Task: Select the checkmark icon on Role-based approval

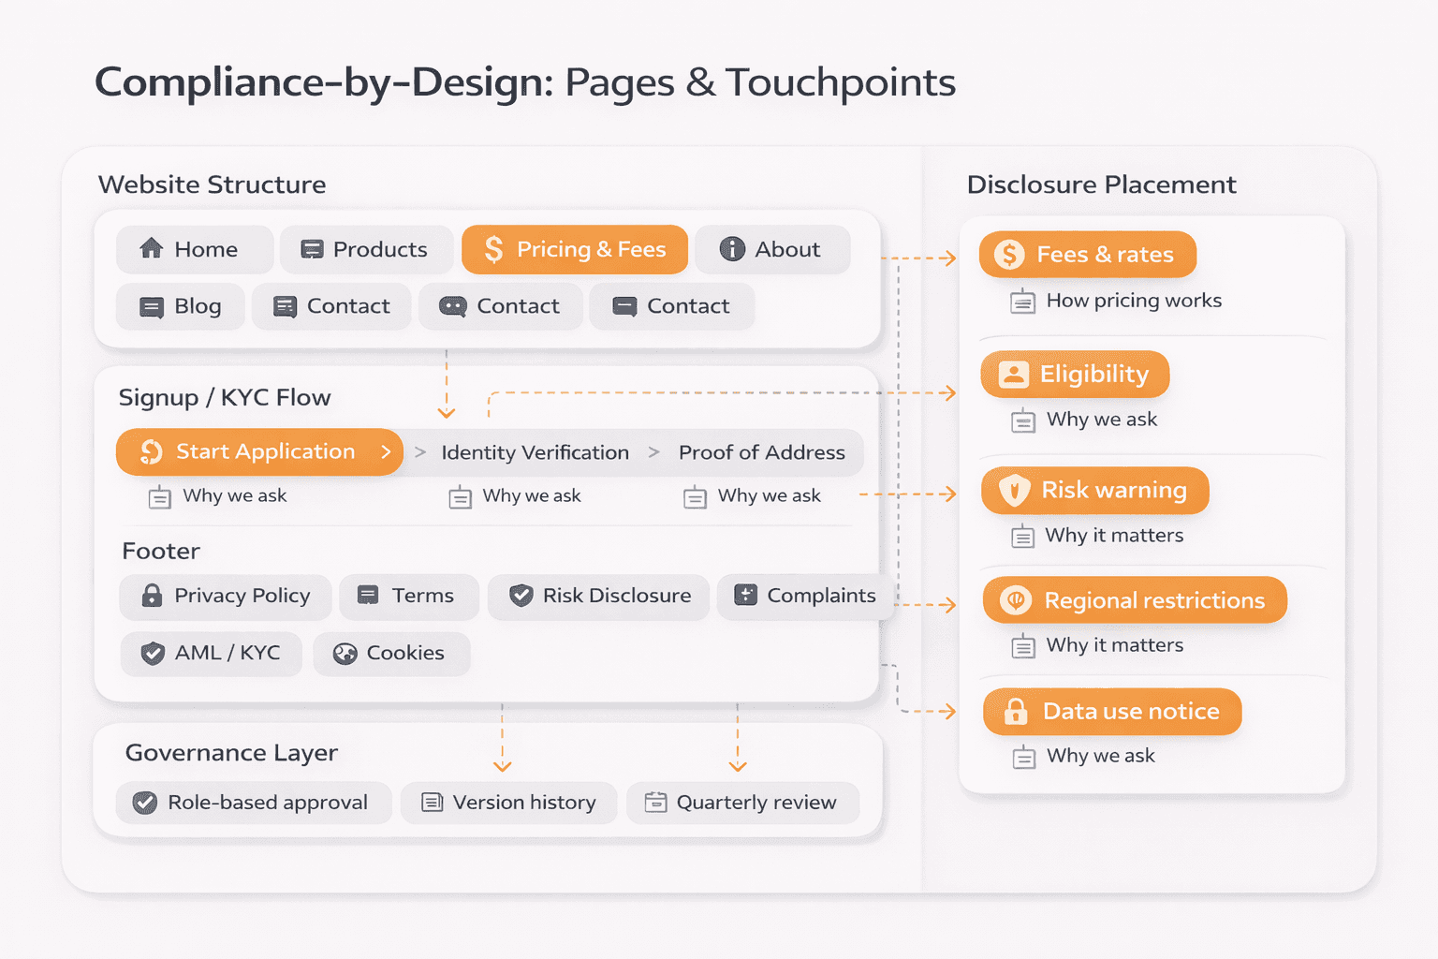Action: coord(145,803)
